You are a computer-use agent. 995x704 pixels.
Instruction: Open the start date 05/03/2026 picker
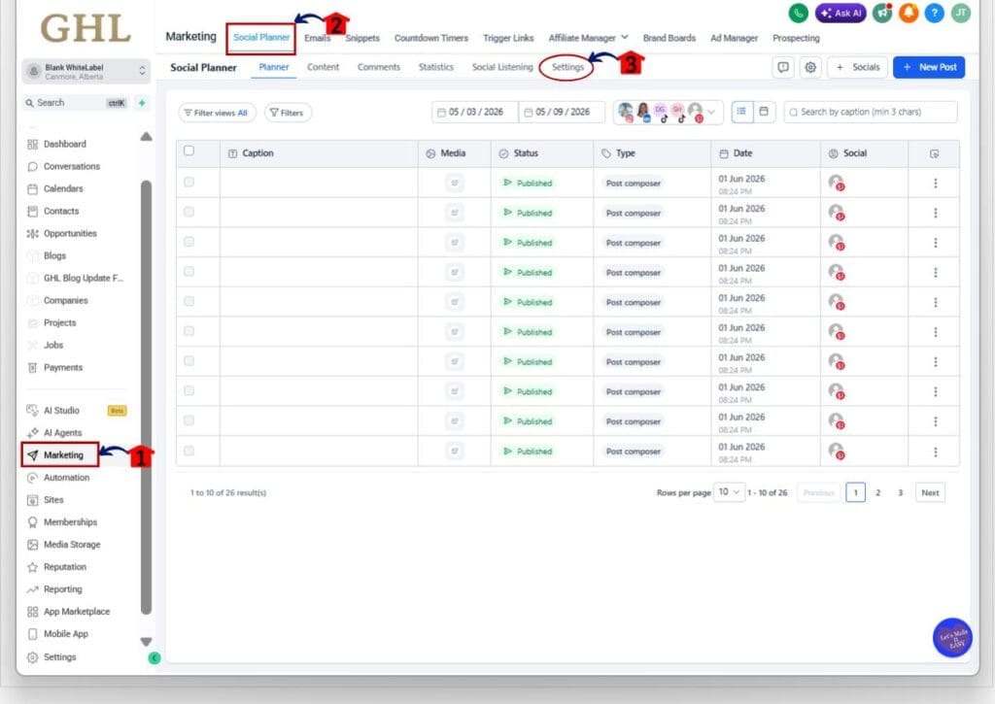[475, 113]
